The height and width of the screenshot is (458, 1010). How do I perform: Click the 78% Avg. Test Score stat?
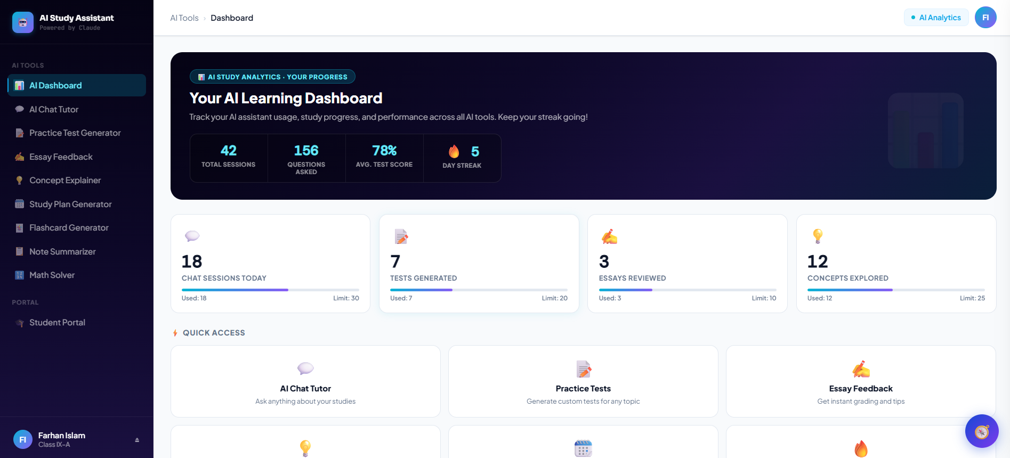point(384,158)
